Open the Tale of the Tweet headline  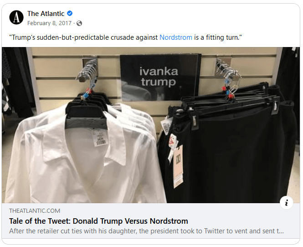pos(98,221)
